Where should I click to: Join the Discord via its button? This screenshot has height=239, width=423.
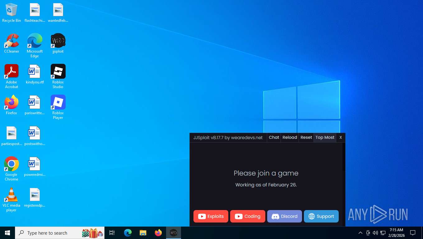pos(285,216)
